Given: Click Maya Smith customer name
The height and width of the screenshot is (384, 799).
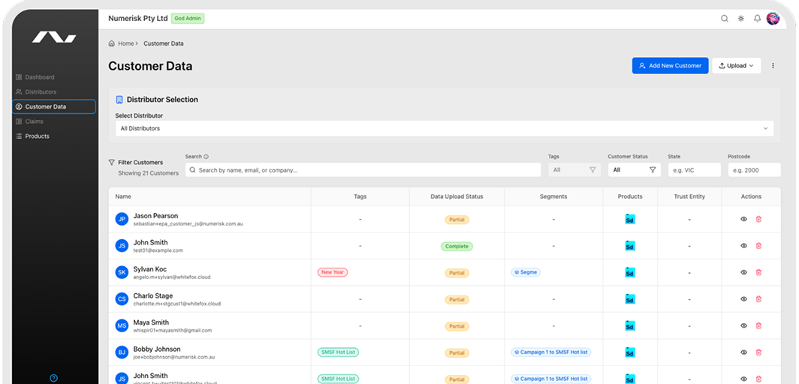Looking at the screenshot, I should [150, 322].
